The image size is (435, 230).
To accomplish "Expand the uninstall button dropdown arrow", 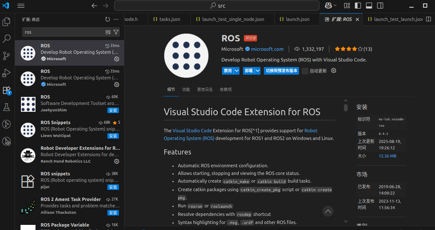I will [x=258, y=71].
